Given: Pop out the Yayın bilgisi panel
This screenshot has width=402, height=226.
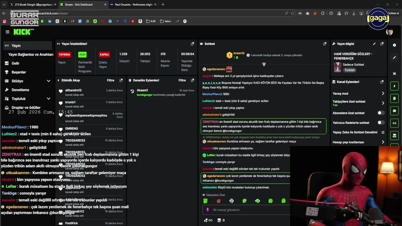Looking at the screenshot, I should [382, 44].
